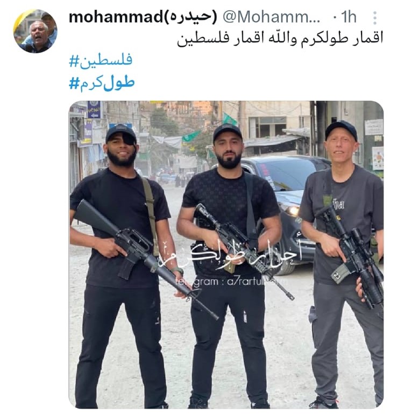Click the rifle magazine marked 23
Screen dimensions: 397x414
click(x=338, y=274)
